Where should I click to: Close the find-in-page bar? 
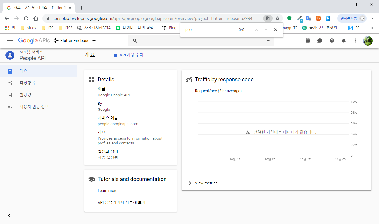[276, 30]
